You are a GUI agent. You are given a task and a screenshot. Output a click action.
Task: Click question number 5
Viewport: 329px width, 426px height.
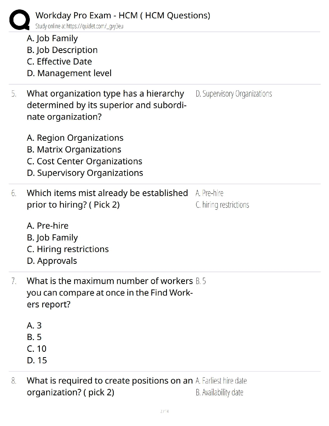14,94
